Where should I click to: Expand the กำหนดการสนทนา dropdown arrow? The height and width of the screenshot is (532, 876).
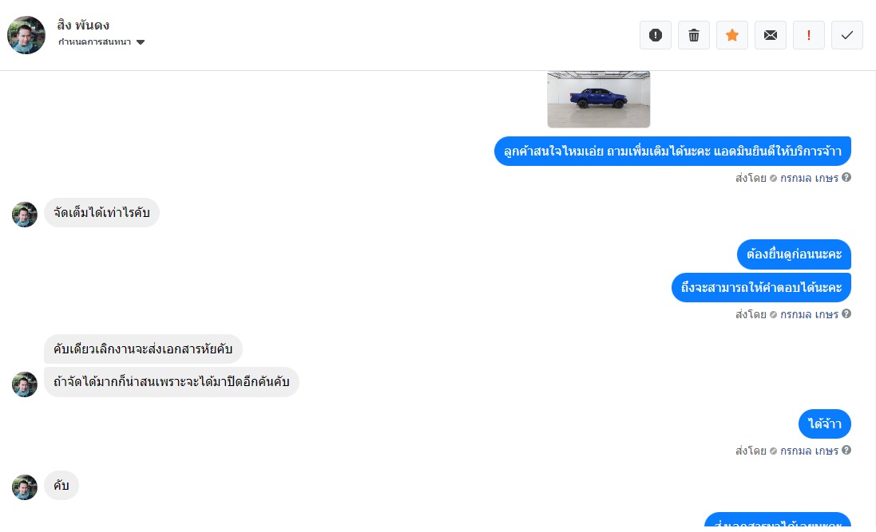[x=141, y=41]
